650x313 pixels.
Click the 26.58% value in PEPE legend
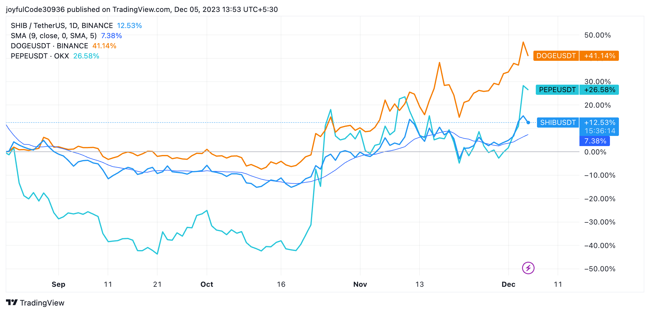pos(86,56)
